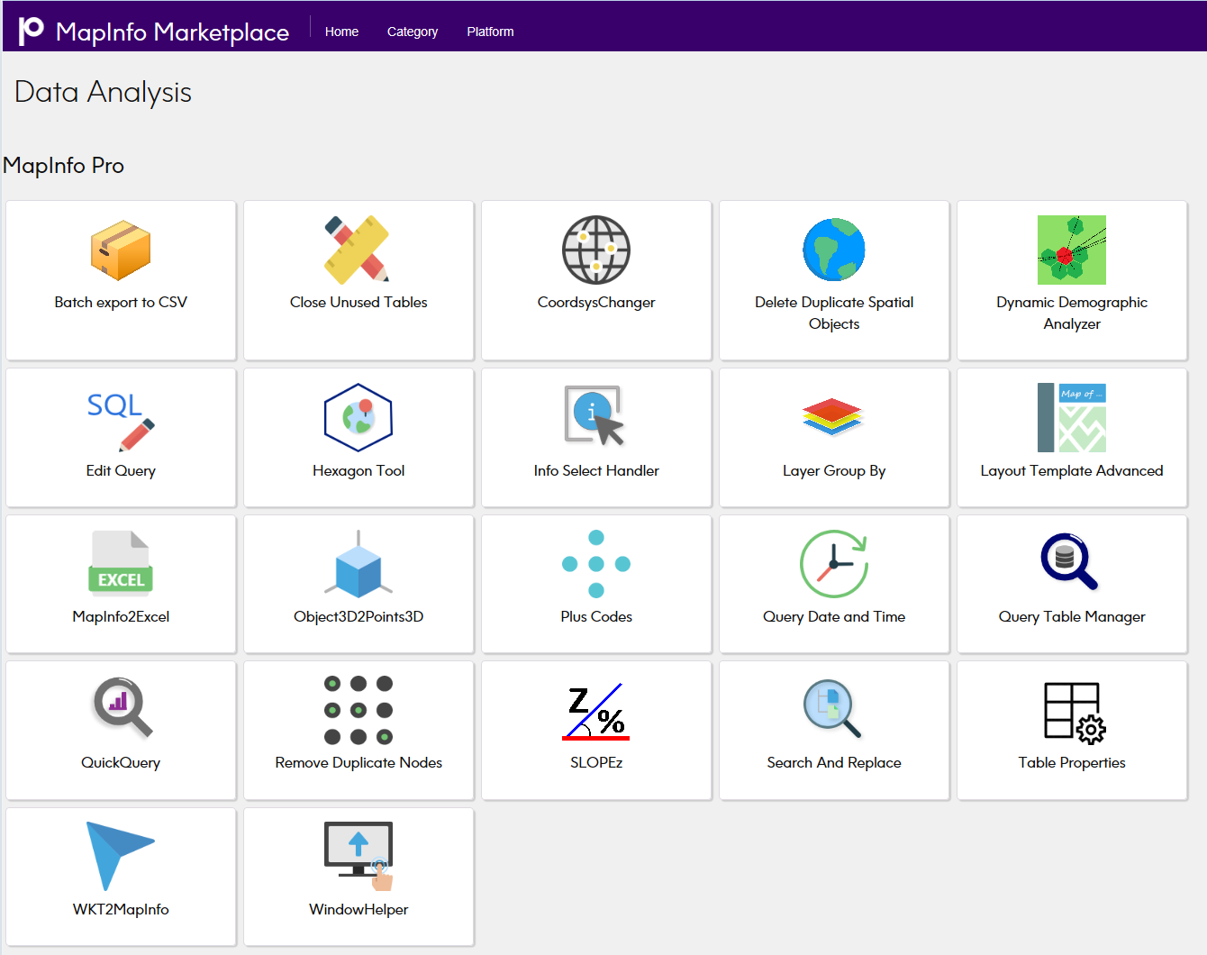Select the CoordsysChanger globe icon
The image size is (1207, 955).
point(596,250)
